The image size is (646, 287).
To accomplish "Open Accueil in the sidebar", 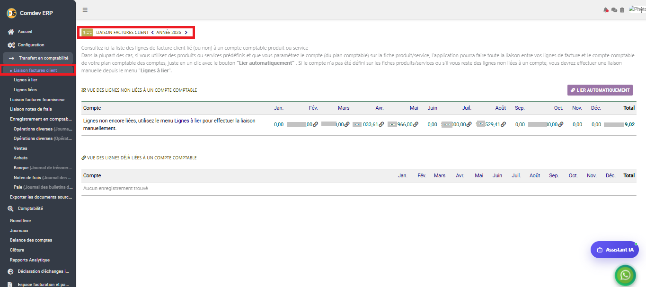I will pyautogui.click(x=25, y=32).
